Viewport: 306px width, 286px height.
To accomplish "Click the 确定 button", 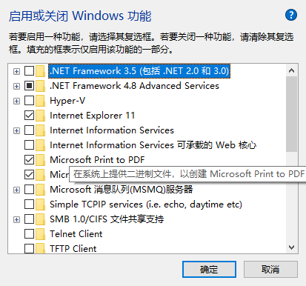I will (209, 269).
